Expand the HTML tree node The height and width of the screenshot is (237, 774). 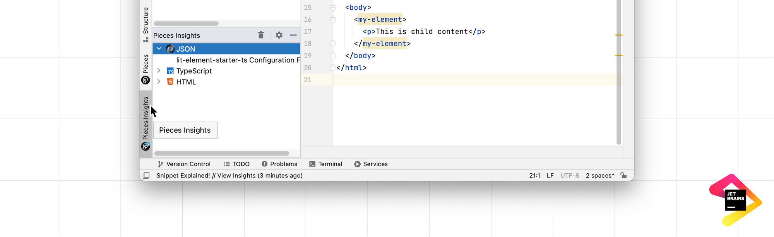[159, 81]
